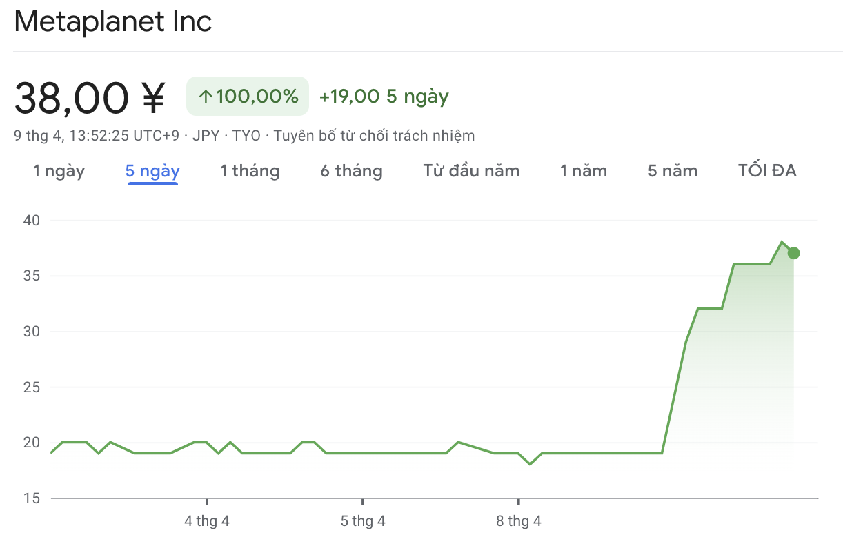Click the +19,00 5 ngày change text
Screen dimensions: 843x546
[x=384, y=97]
